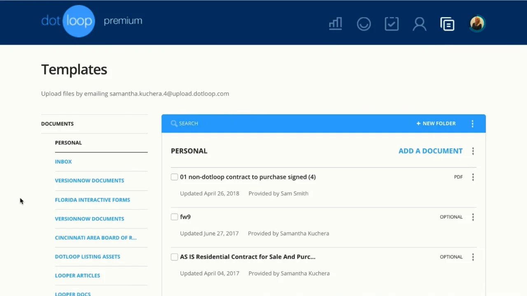Tick the fw9 document checkbox

[x=175, y=217]
